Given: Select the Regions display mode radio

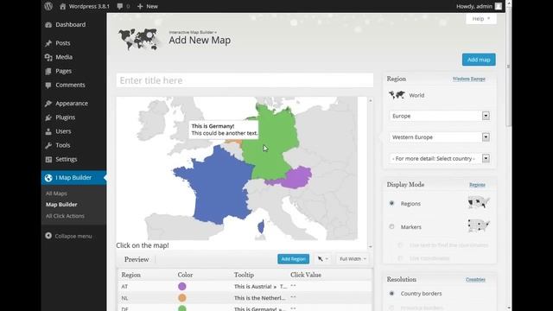Looking at the screenshot, I should pyautogui.click(x=391, y=204).
